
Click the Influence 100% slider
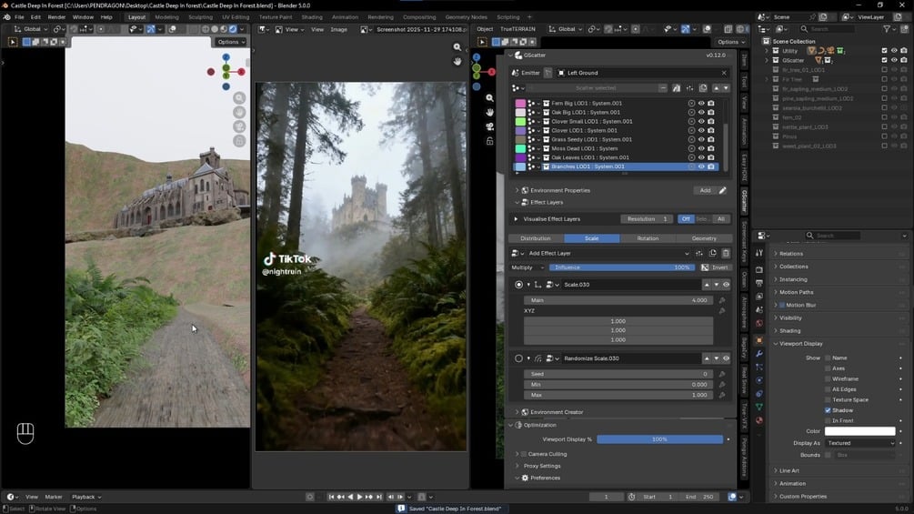pos(621,267)
